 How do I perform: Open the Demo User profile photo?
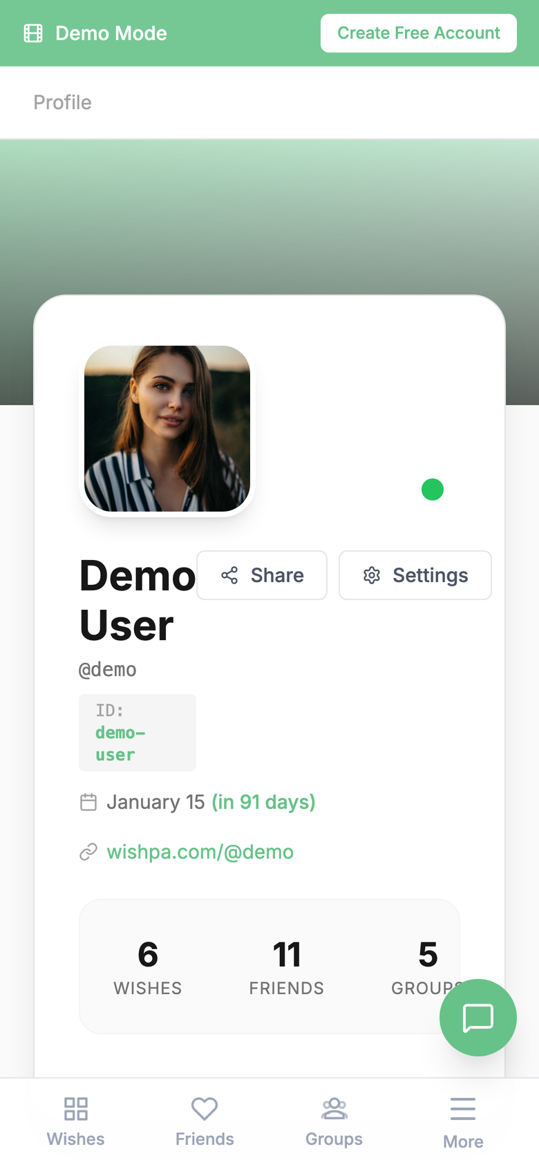point(167,429)
